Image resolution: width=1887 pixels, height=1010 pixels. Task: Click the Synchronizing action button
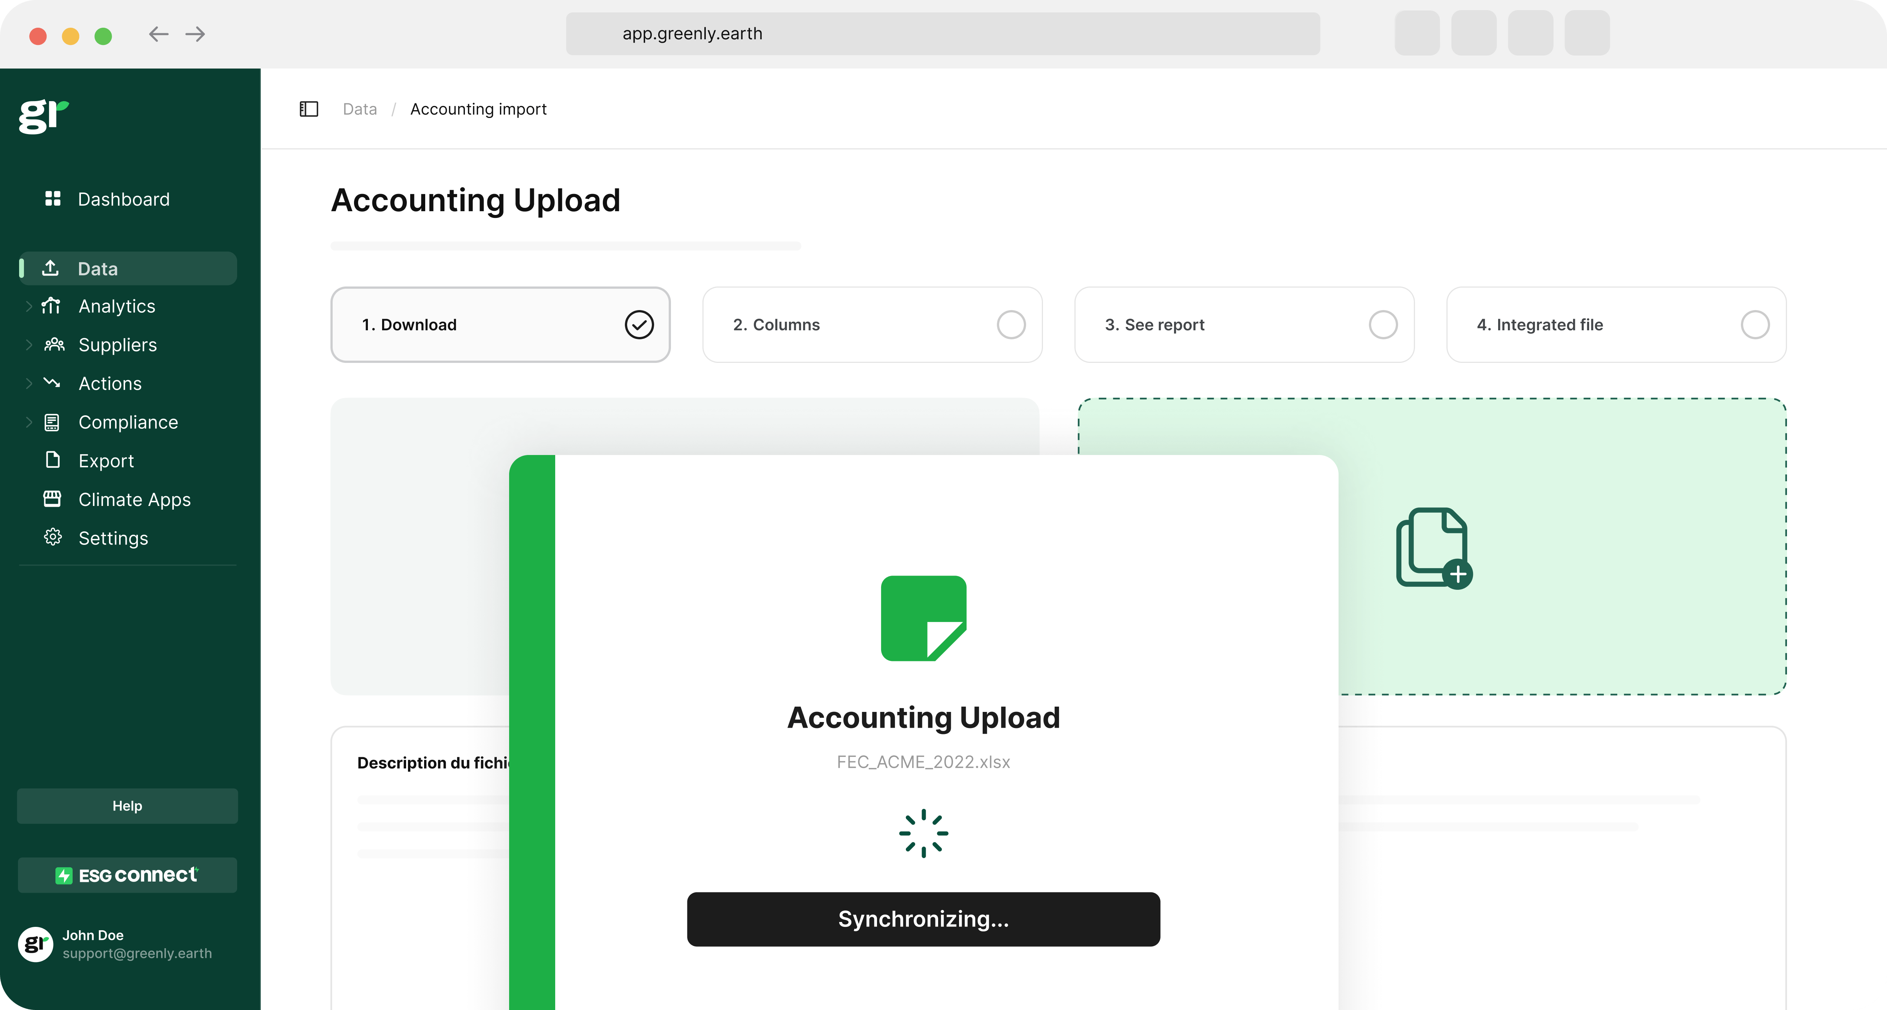point(923,919)
